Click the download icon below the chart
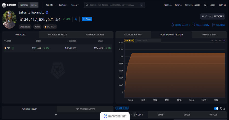Screen dimensions: 229x120 click(224, 109)
